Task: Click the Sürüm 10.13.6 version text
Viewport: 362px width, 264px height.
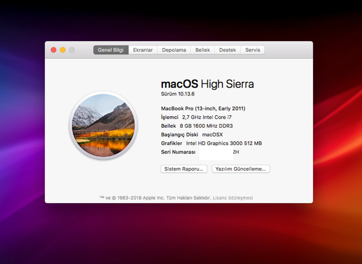Action: [178, 94]
